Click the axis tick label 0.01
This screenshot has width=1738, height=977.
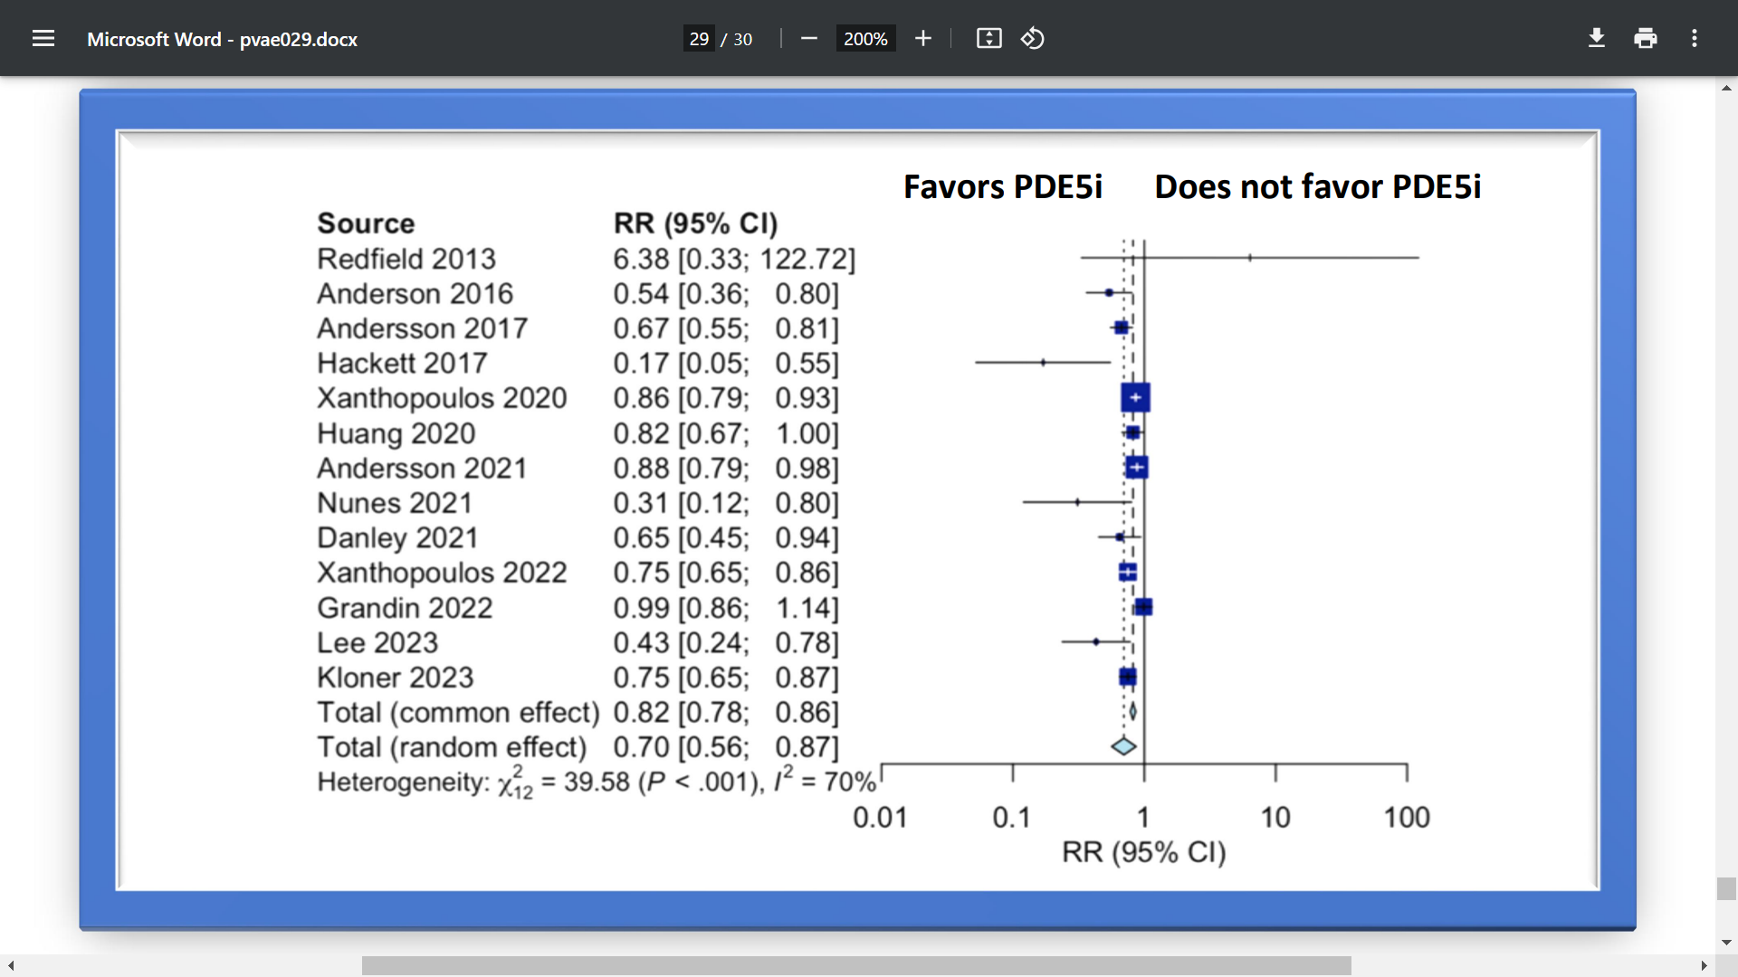click(880, 818)
